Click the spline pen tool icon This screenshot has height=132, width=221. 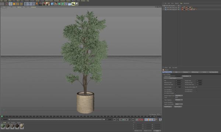point(56,4)
